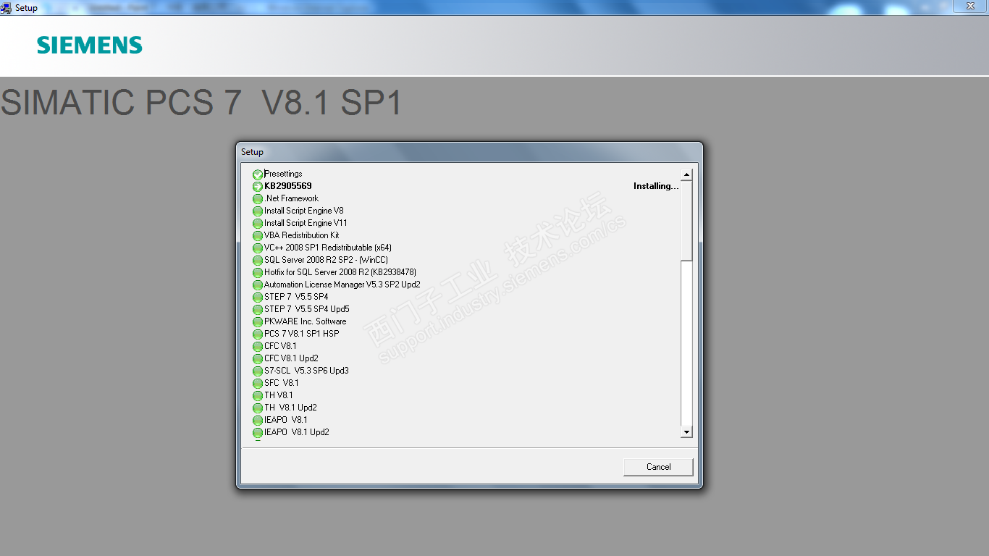The width and height of the screenshot is (989, 556).
Task: Select the S7-SCL V5.3 SP6 Upd3 text
Action: [x=306, y=371]
